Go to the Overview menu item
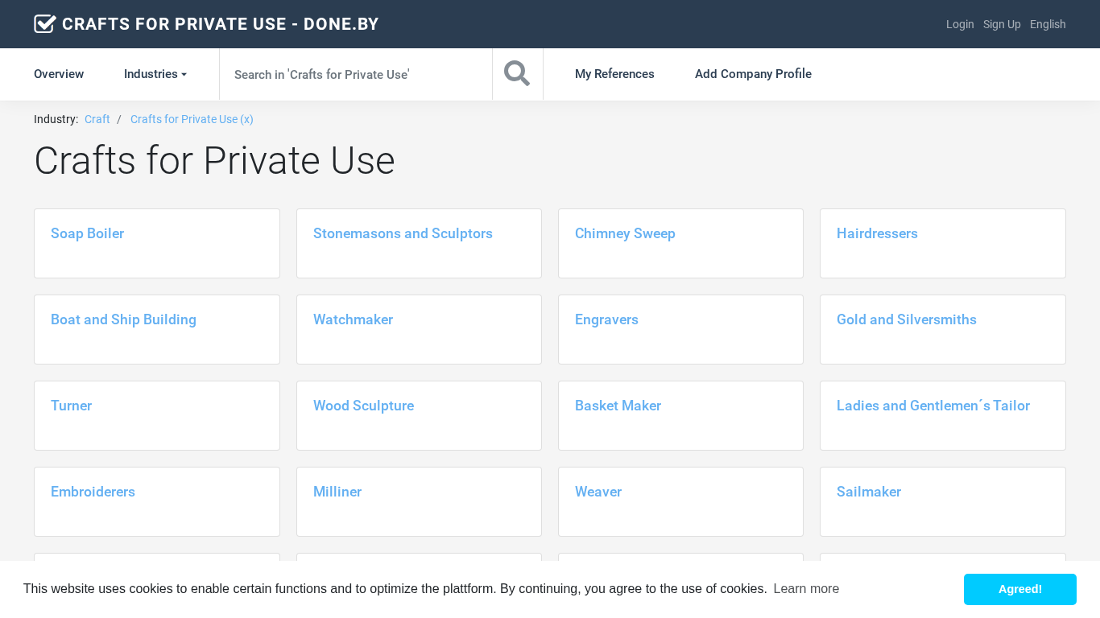 point(59,74)
